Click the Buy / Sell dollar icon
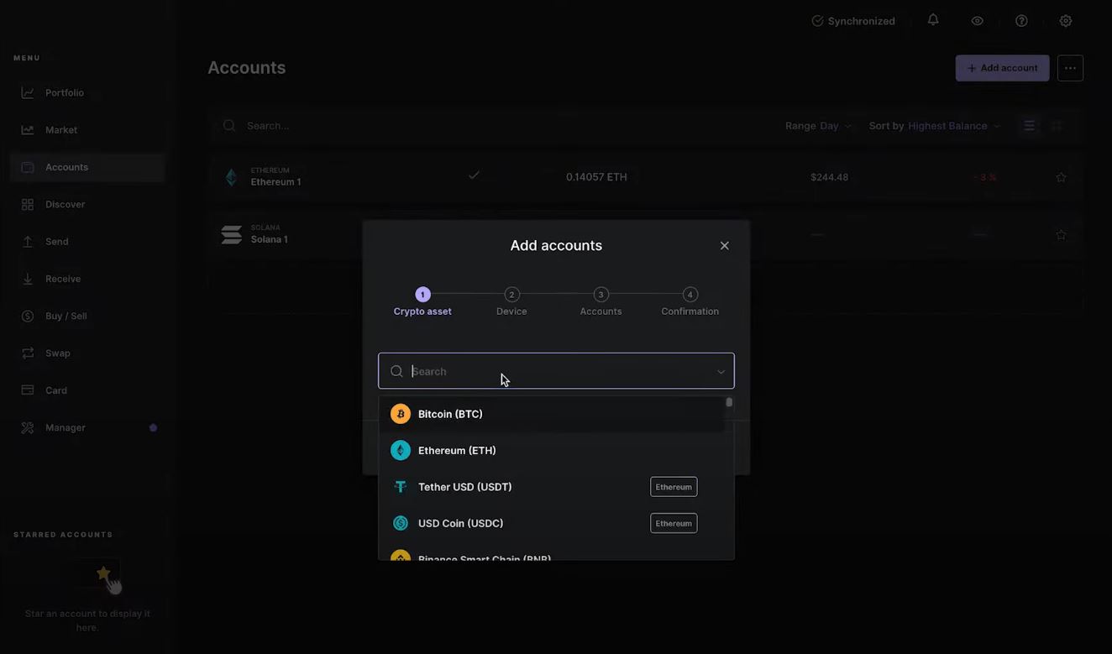 click(x=28, y=316)
